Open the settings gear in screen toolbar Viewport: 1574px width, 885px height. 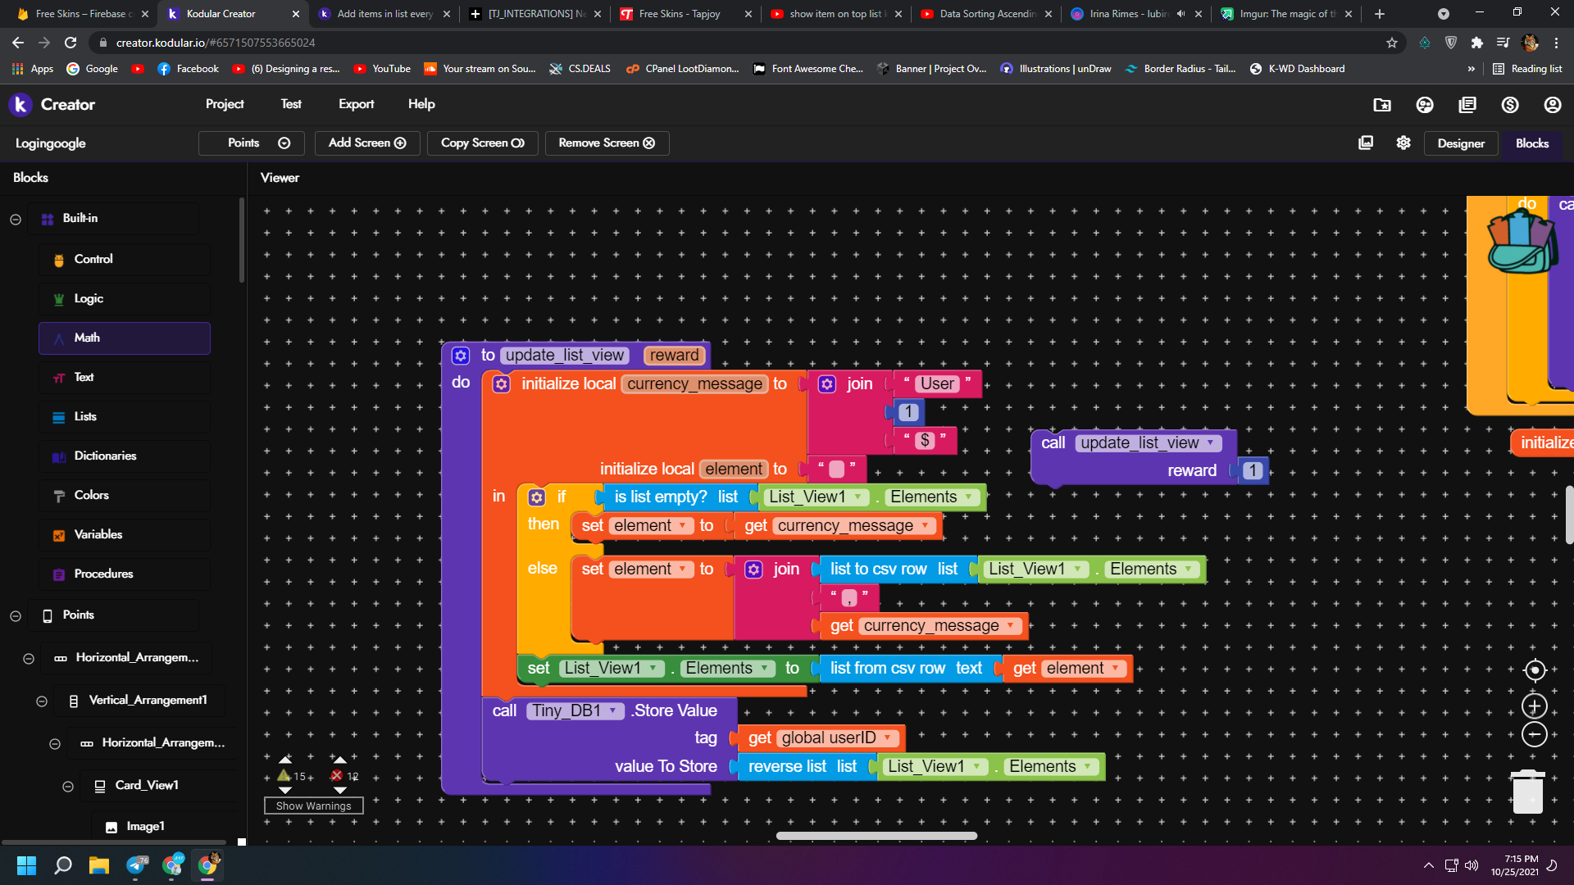point(1403,143)
